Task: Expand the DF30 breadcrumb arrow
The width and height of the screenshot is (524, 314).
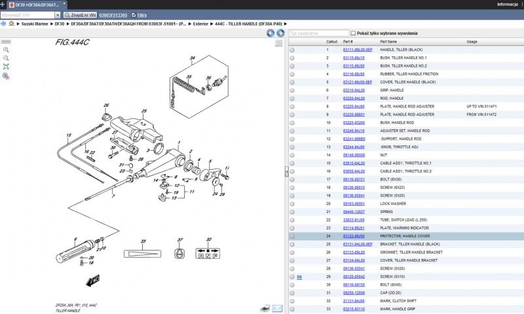Action: pos(67,24)
